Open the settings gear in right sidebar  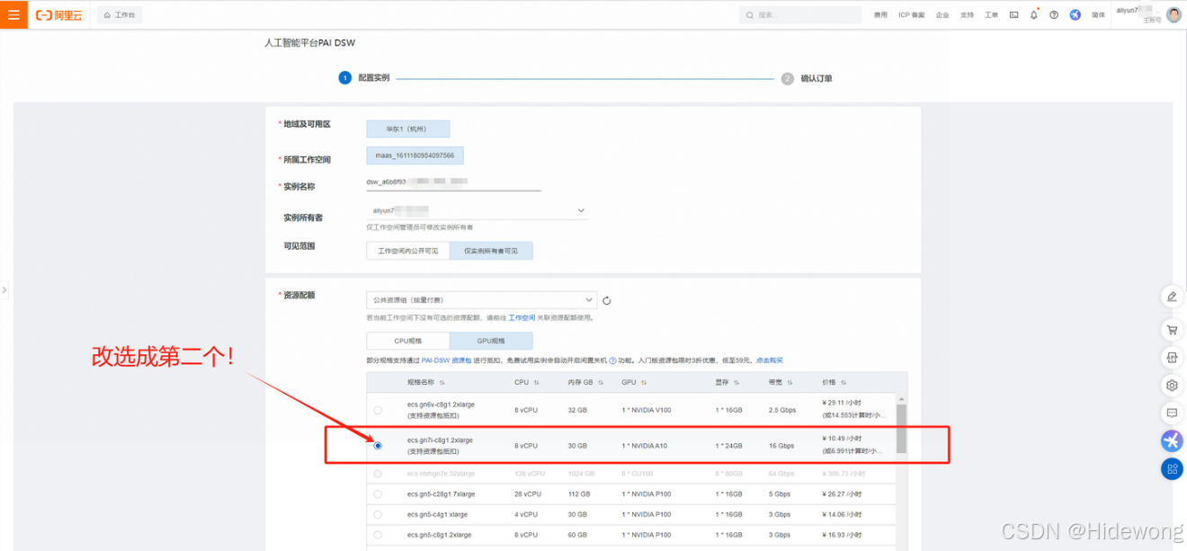click(1172, 386)
